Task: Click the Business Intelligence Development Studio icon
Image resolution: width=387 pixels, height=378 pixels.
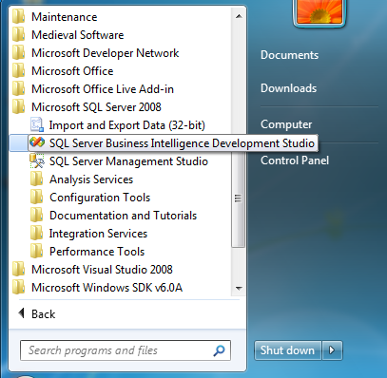Action: (x=37, y=142)
